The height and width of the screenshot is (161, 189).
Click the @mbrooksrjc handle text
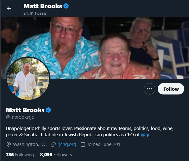(x=20, y=117)
